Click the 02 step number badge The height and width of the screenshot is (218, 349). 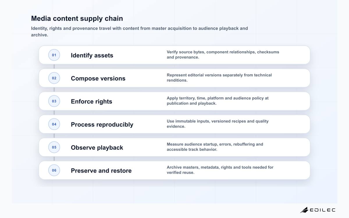tap(54, 78)
